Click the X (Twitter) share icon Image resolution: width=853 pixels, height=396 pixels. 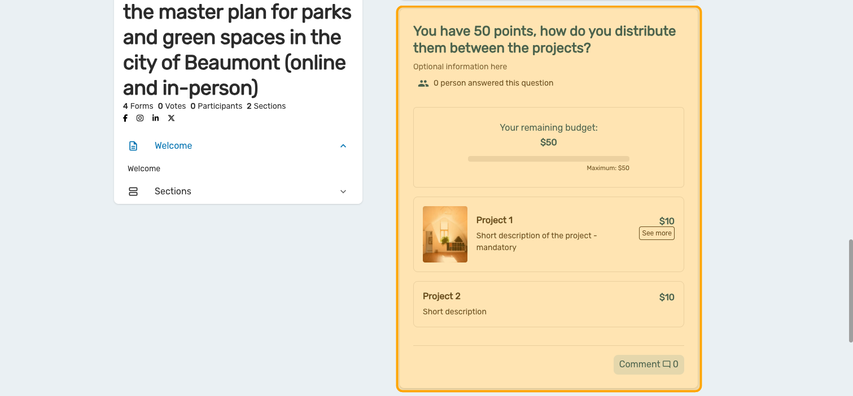point(171,118)
